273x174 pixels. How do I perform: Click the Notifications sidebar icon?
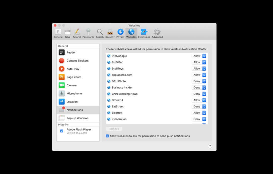tap(62, 110)
